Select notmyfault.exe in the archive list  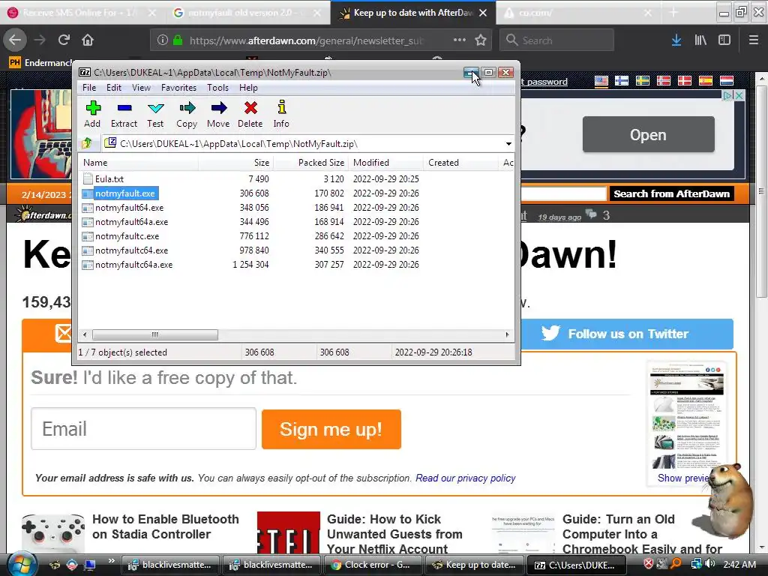click(125, 193)
